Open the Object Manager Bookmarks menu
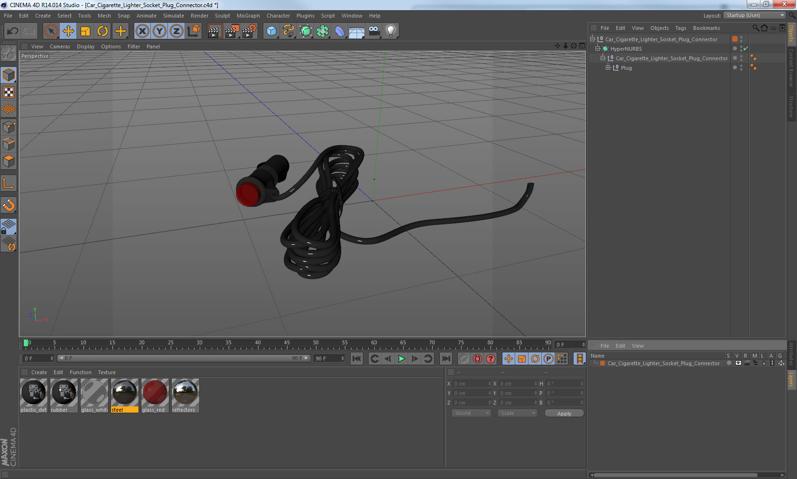The image size is (797, 479). [x=706, y=28]
